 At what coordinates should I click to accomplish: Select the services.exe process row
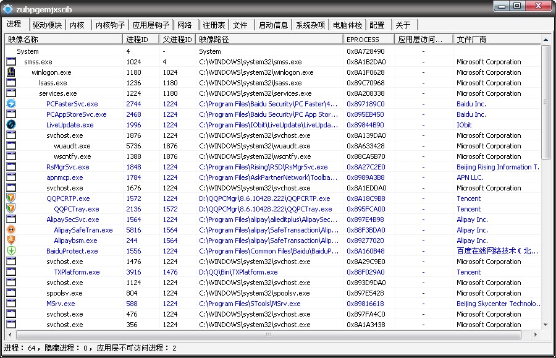coord(61,93)
